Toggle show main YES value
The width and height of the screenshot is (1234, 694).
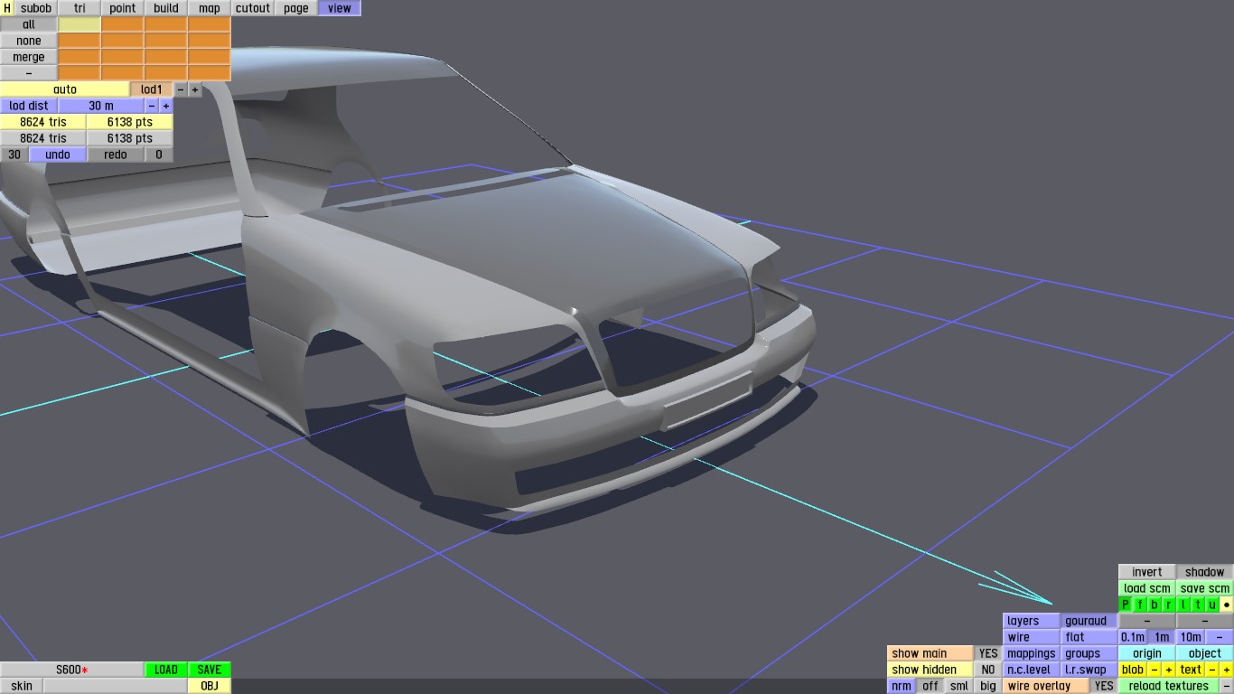coord(988,653)
